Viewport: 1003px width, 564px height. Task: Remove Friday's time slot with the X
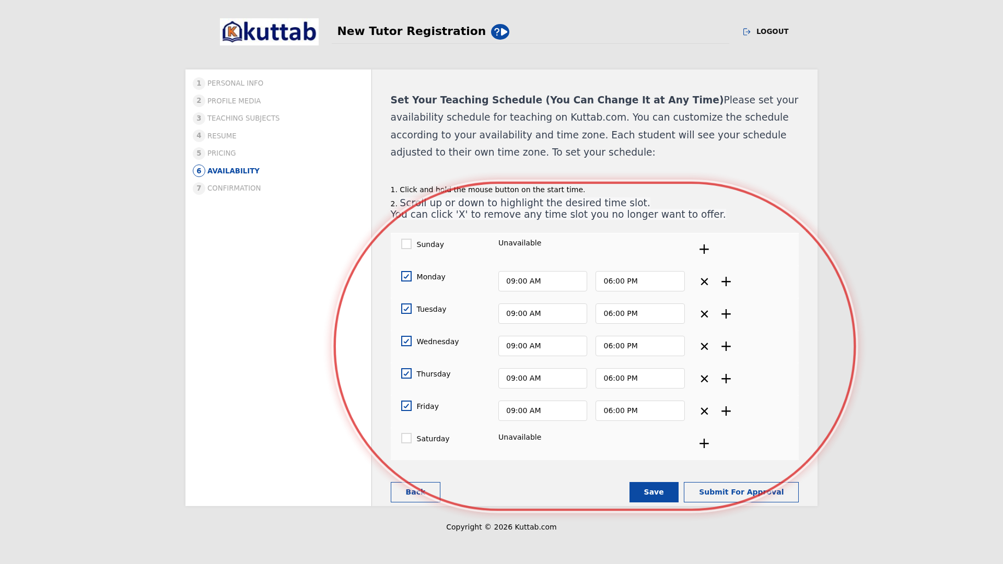[x=704, y=411]
